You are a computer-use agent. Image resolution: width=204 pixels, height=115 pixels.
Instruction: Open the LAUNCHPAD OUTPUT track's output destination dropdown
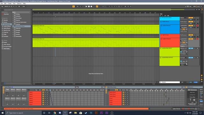184,63
